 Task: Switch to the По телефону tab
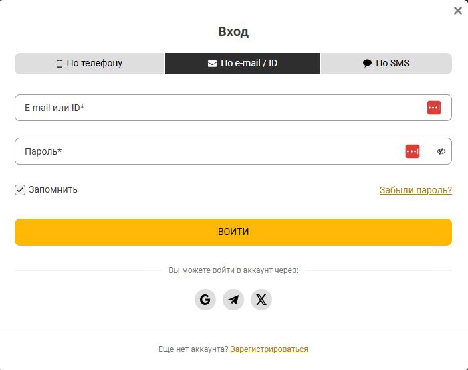(90, 64)
